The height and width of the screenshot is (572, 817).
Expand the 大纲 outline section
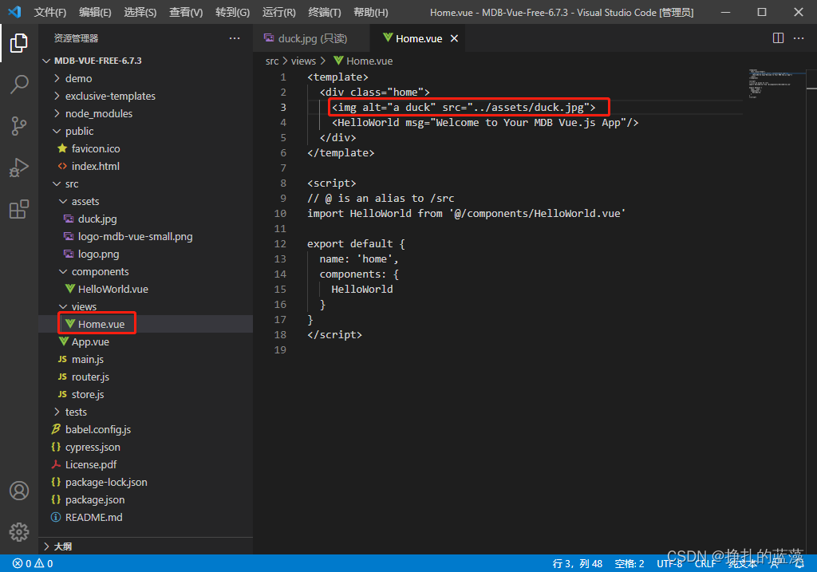click(62, 546)
